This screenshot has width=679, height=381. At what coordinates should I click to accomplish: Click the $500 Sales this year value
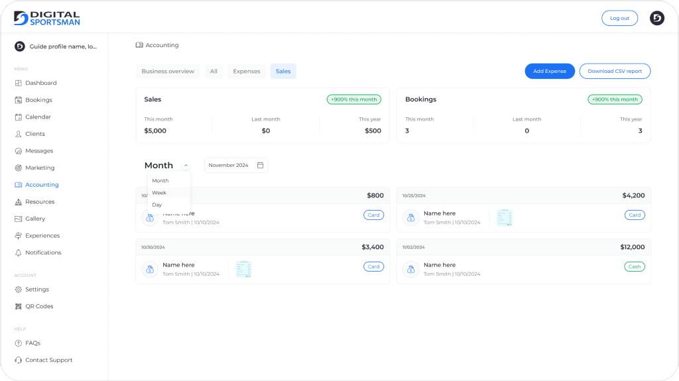tap(373, 131)
